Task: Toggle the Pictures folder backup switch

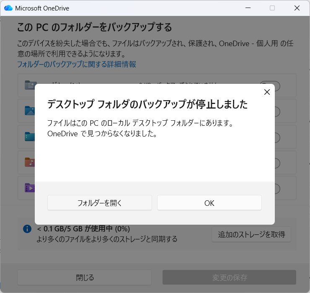Action: [276, 111]
